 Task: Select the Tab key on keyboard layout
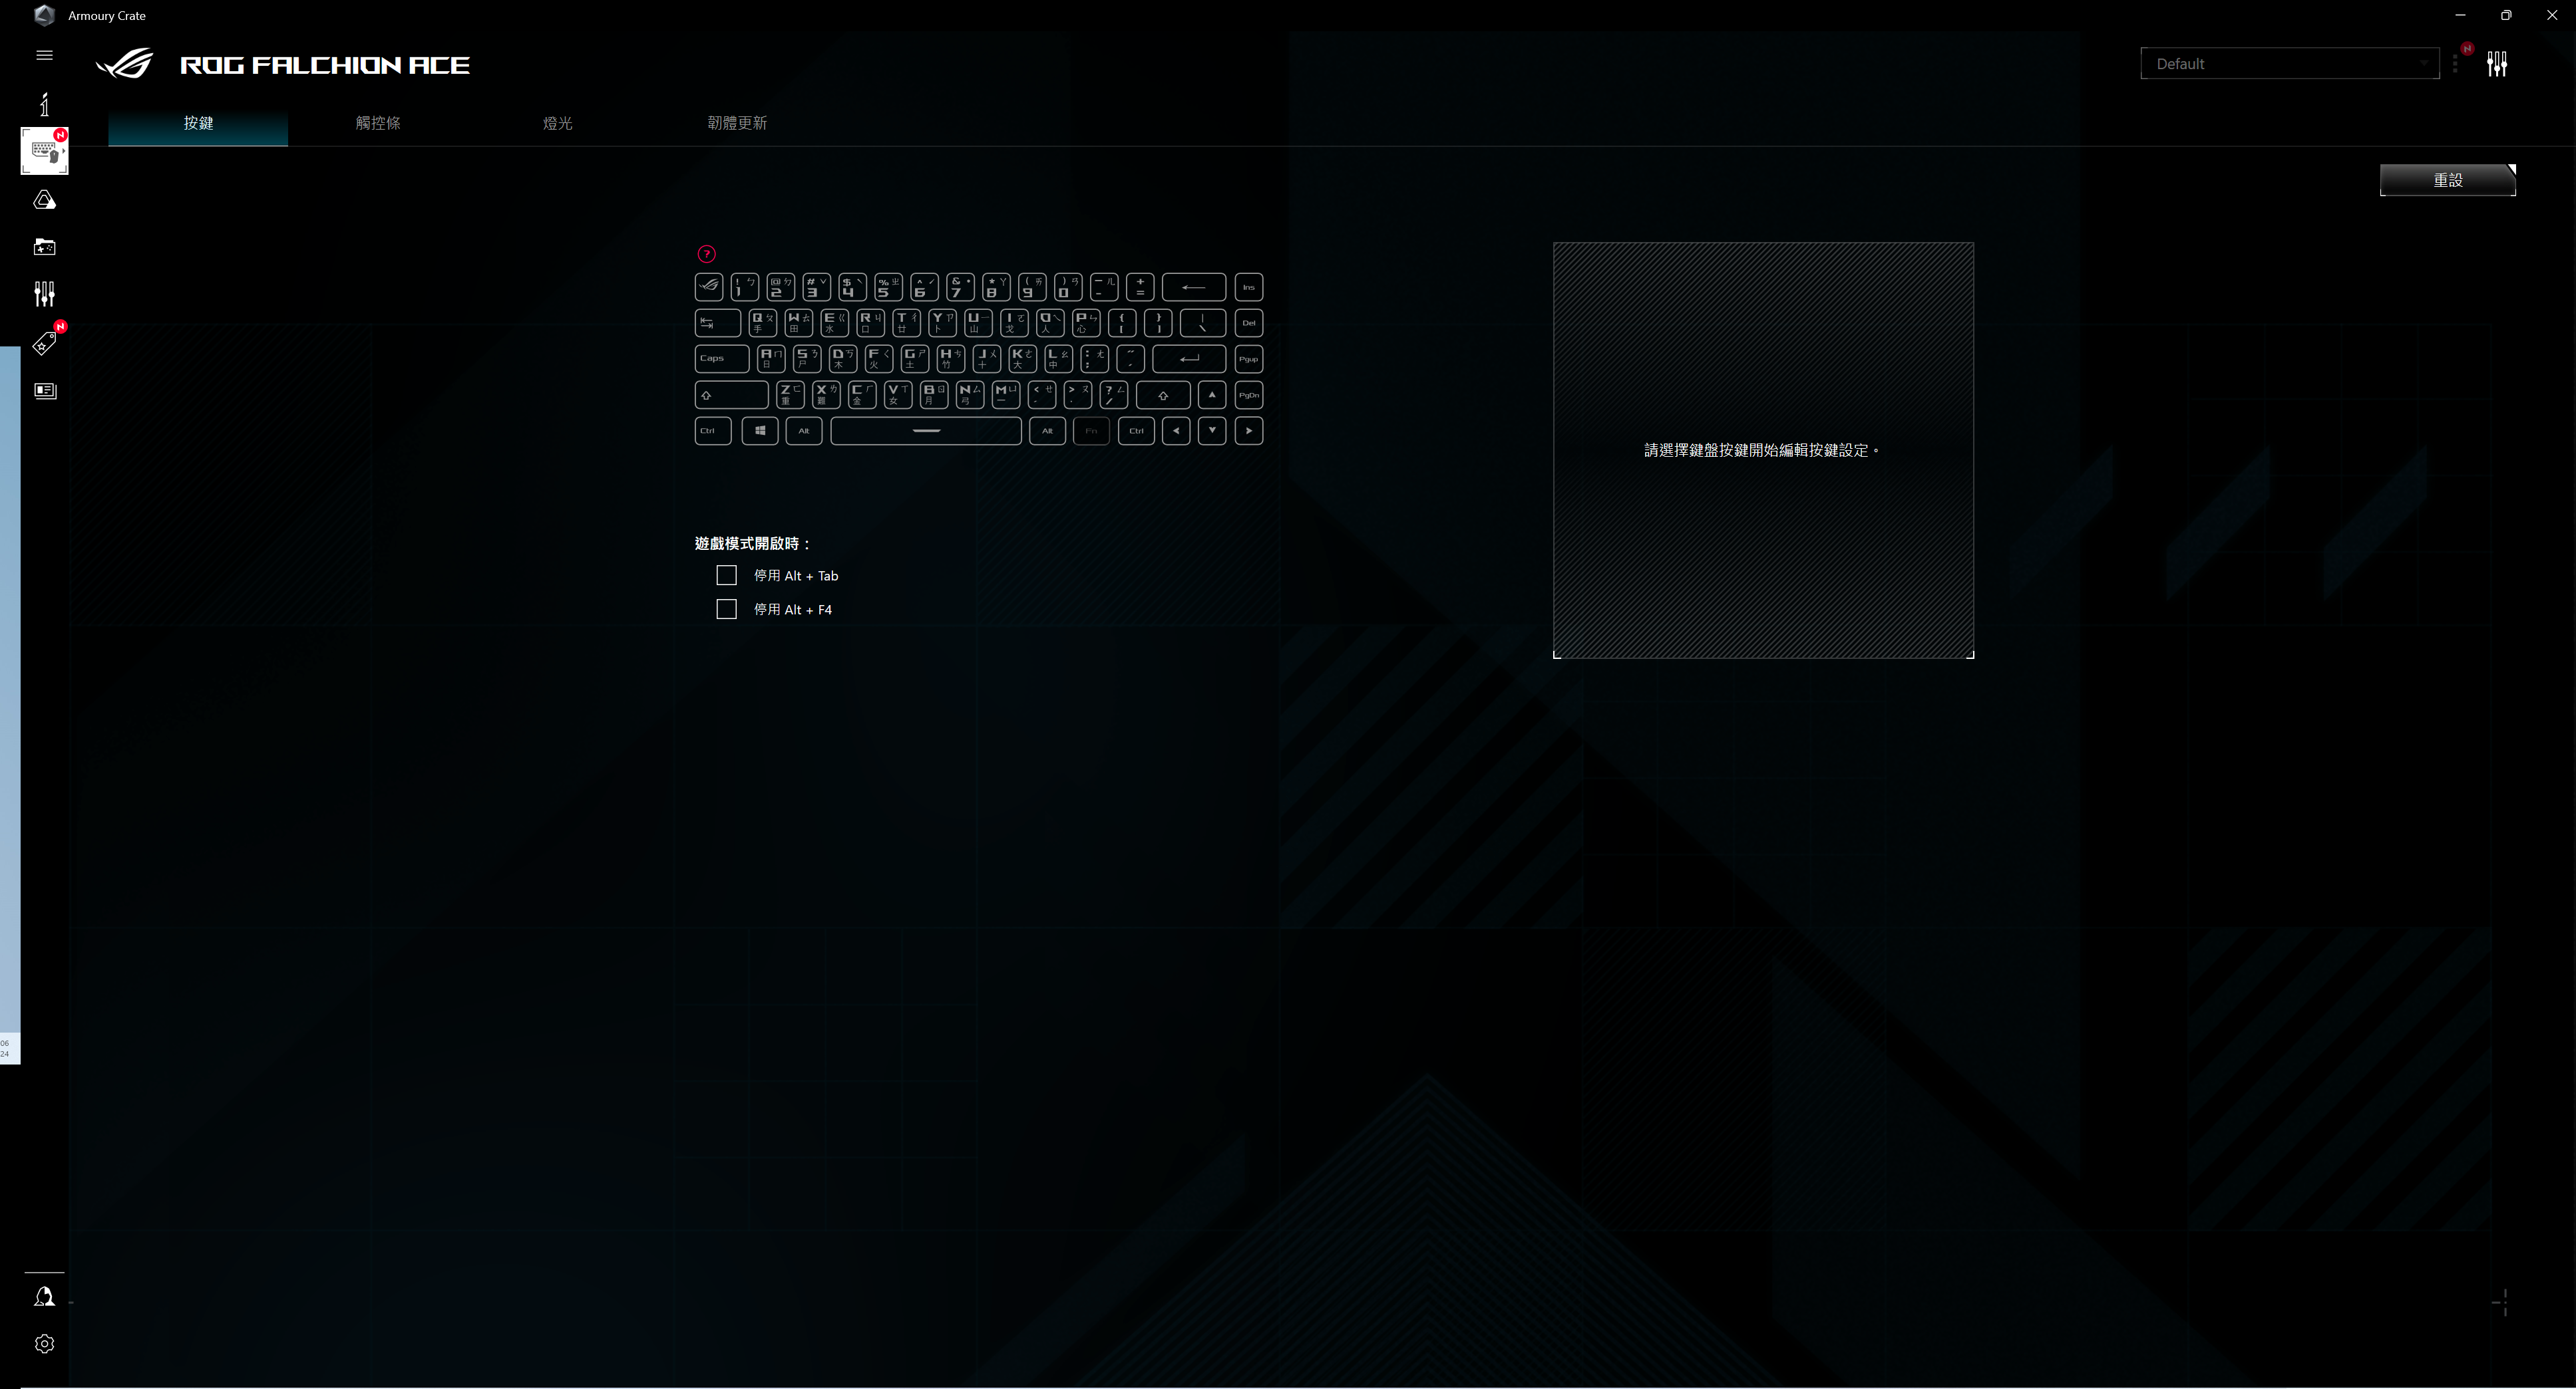718,322
